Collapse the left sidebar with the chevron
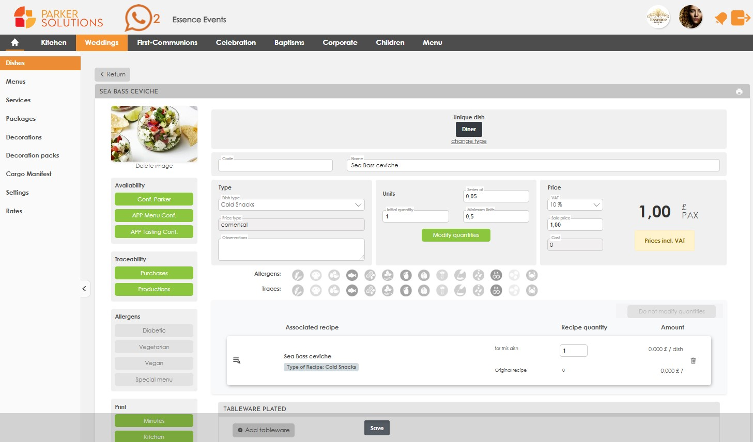Image resolution: width=753 pixels, height=442 pixels. (84, 289)
